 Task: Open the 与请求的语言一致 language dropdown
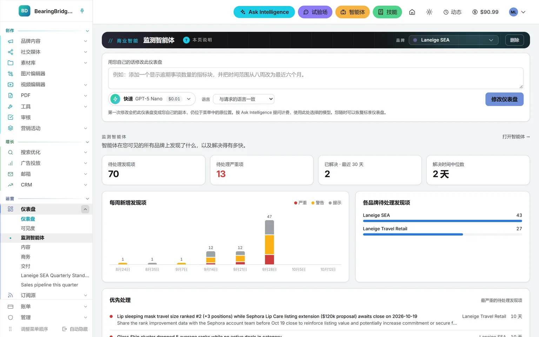tap(244, 99)
